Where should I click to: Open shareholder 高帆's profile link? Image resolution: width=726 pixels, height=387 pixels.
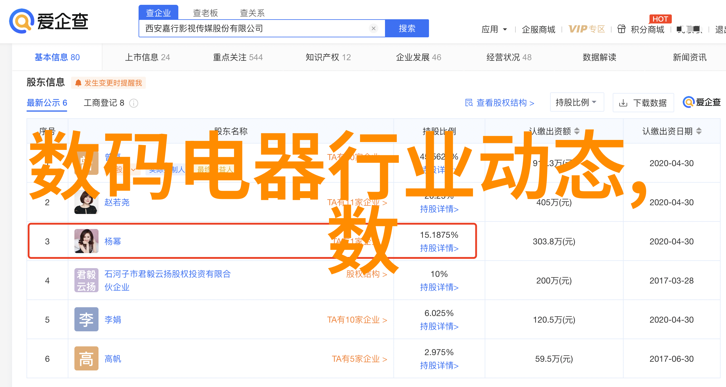(113, 359)
